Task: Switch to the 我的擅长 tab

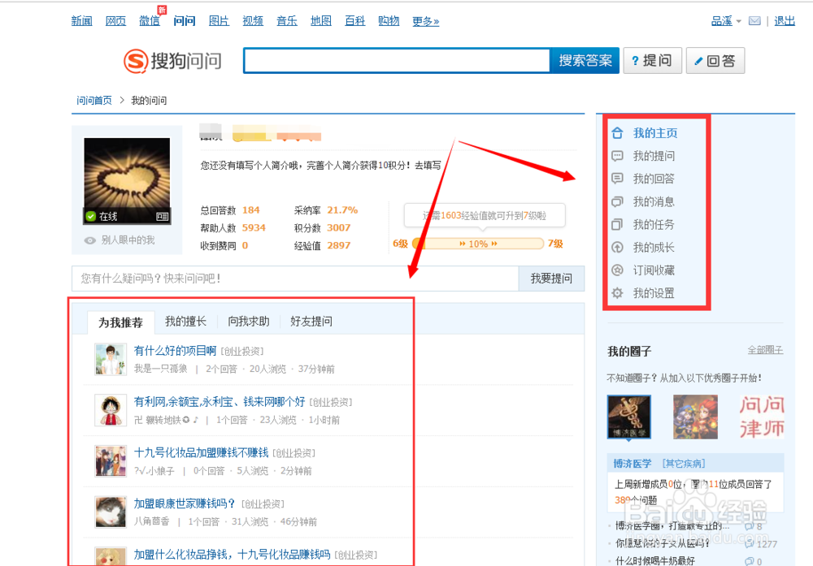Action: pos(185,321)
